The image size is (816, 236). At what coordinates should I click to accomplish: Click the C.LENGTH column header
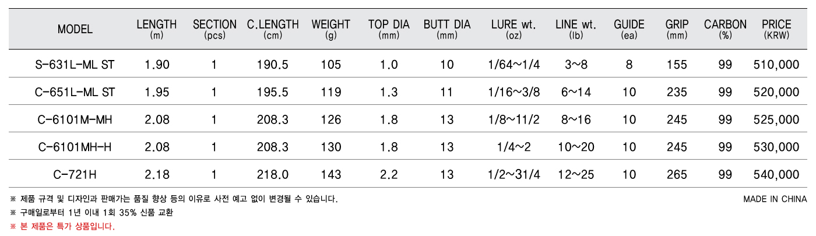[x=273, y=29]
